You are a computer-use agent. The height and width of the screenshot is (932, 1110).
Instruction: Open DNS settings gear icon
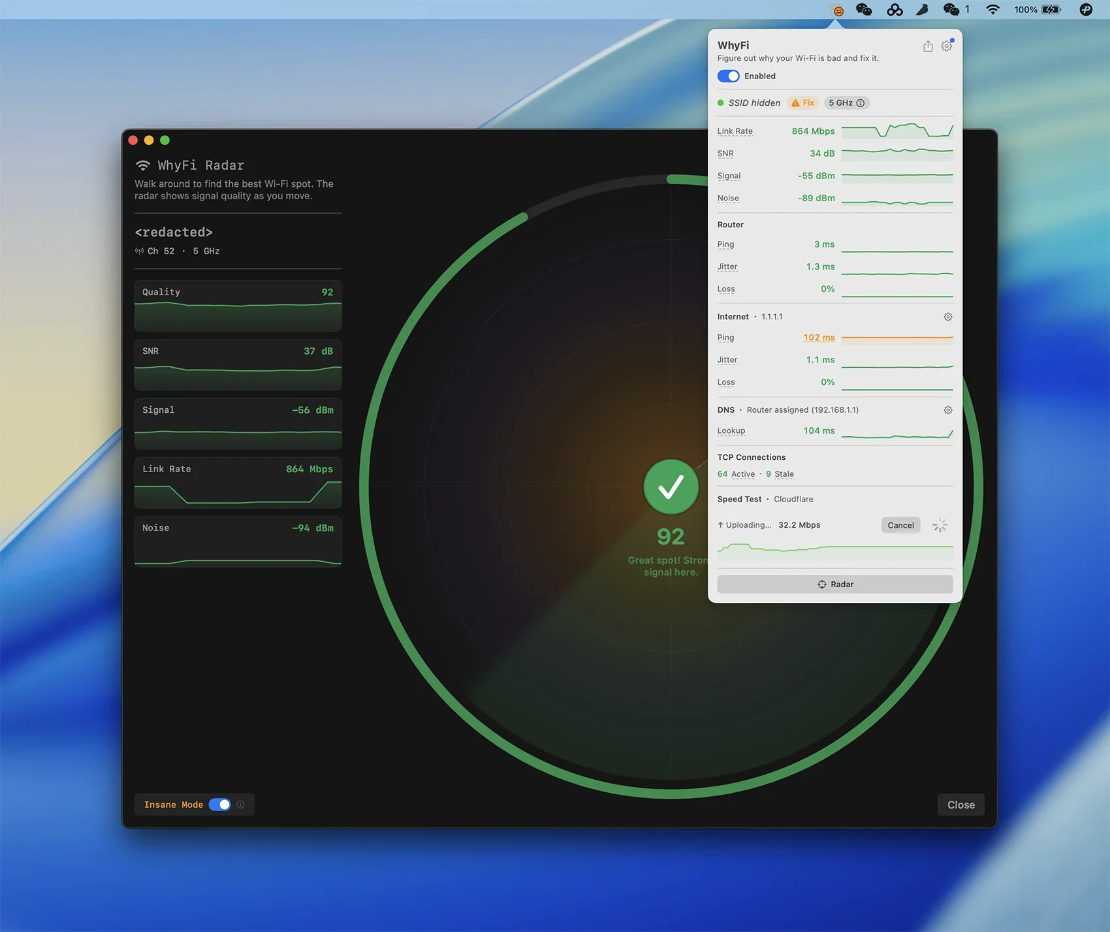coord(947,410)
